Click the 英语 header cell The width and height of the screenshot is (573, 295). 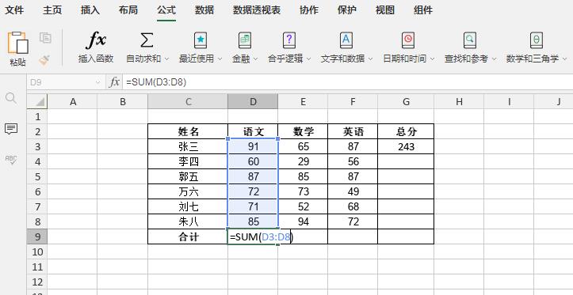pos(353,131)
